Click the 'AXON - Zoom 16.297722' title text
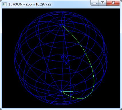Image resolution: width=122 pixels, height=110 pixels. (32, 4)
